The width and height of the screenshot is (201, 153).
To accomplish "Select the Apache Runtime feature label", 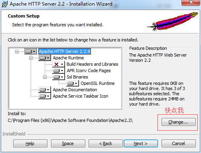I will pos(68,58).
